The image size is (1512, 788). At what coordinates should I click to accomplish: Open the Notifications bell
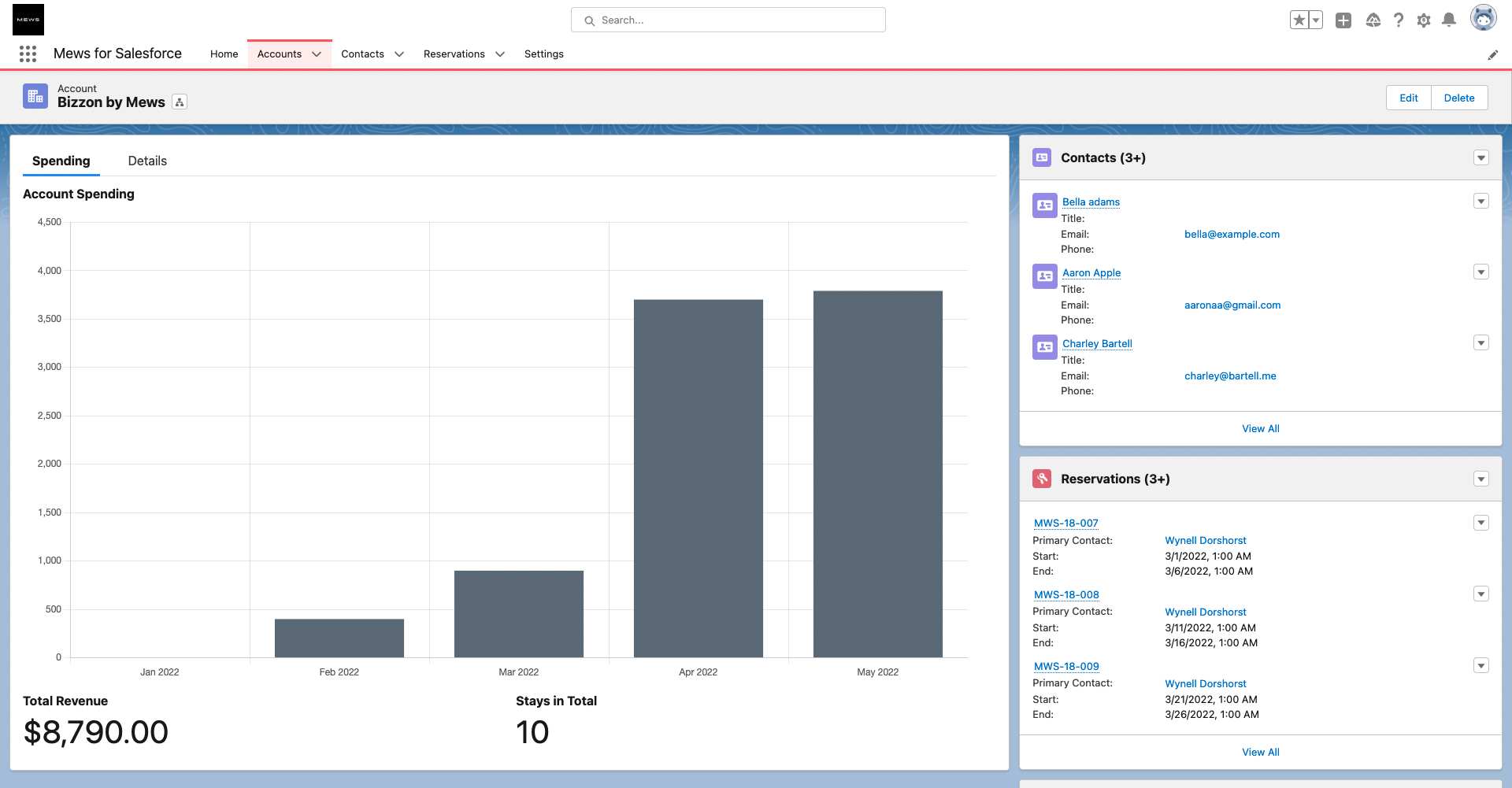point(1449,20)
